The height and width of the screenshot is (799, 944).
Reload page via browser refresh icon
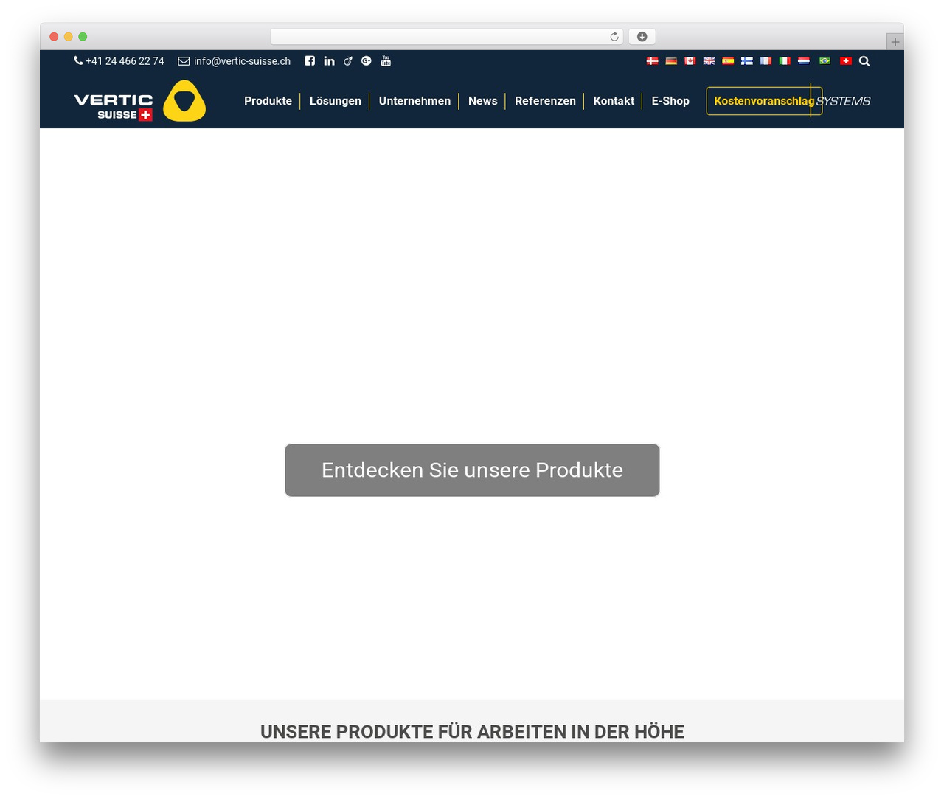click(x=614, y=37)
